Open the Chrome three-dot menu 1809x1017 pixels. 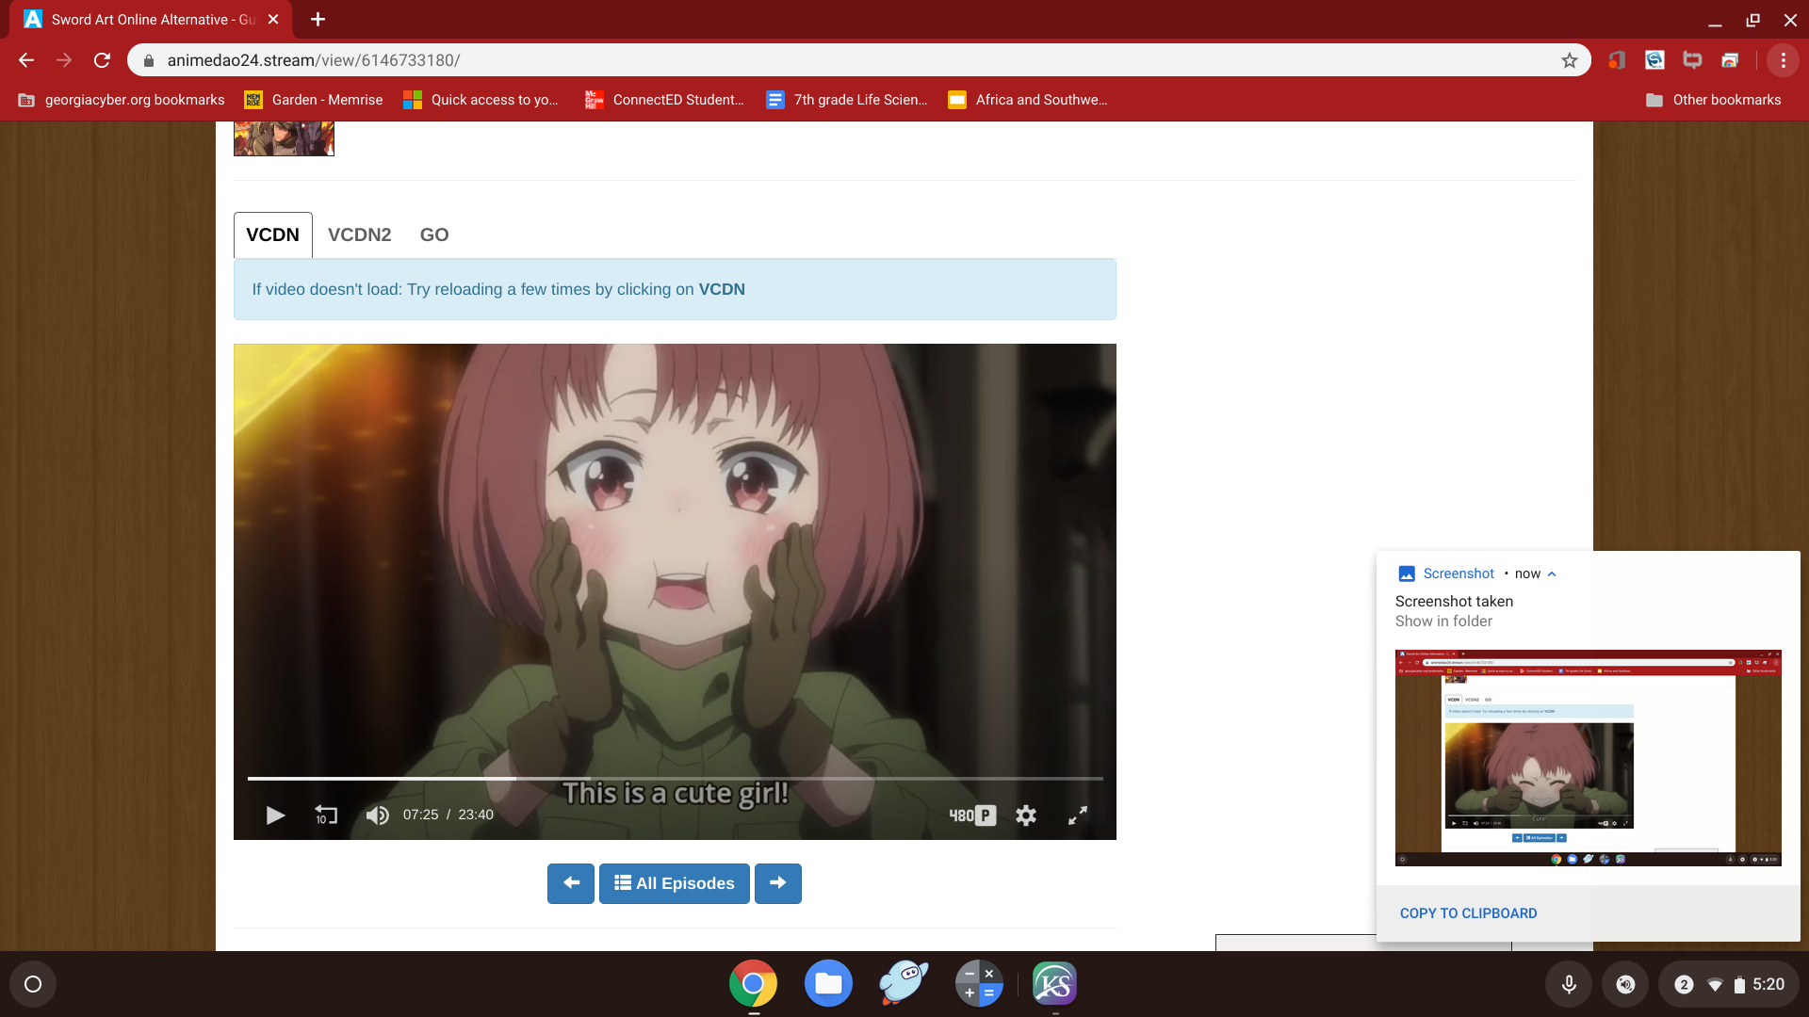click(x=1783, y=60)
